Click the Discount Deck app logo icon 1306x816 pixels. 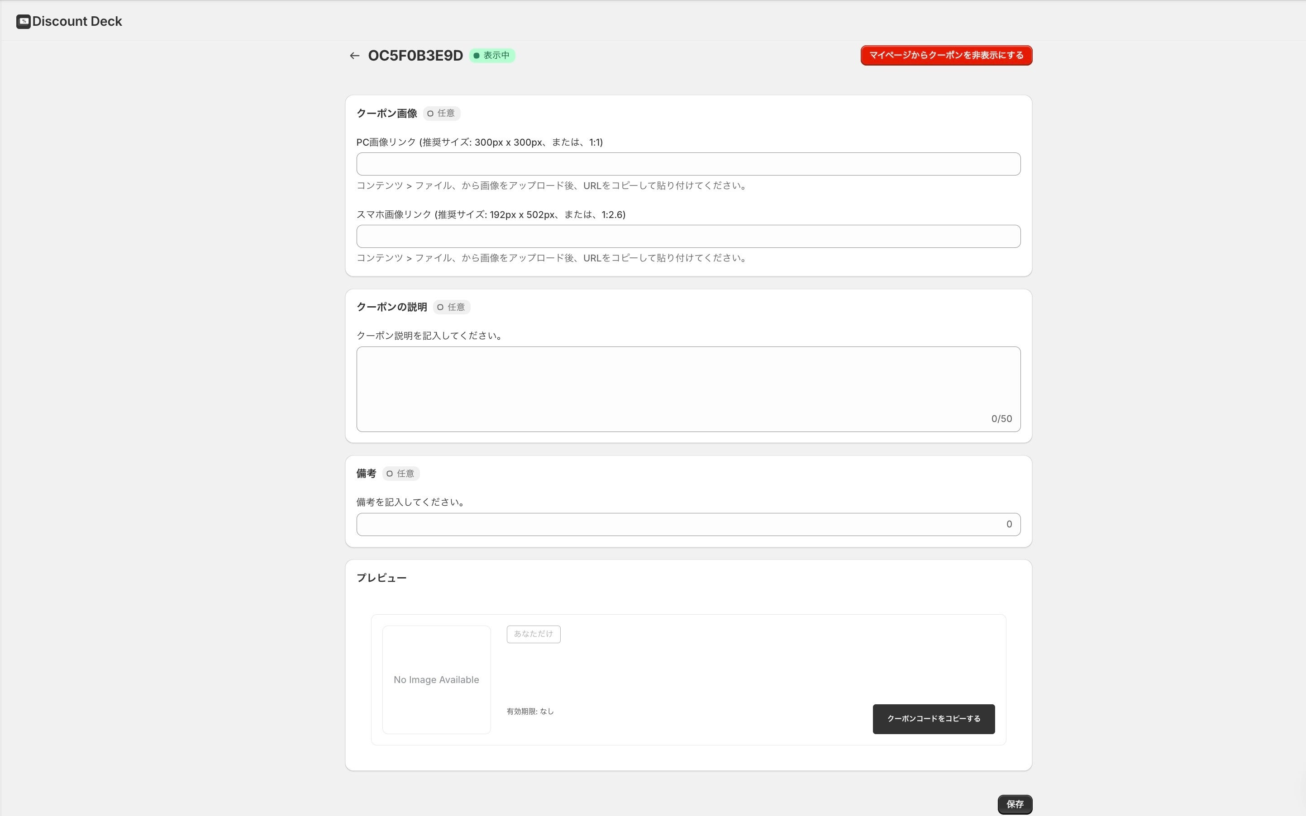23,22
